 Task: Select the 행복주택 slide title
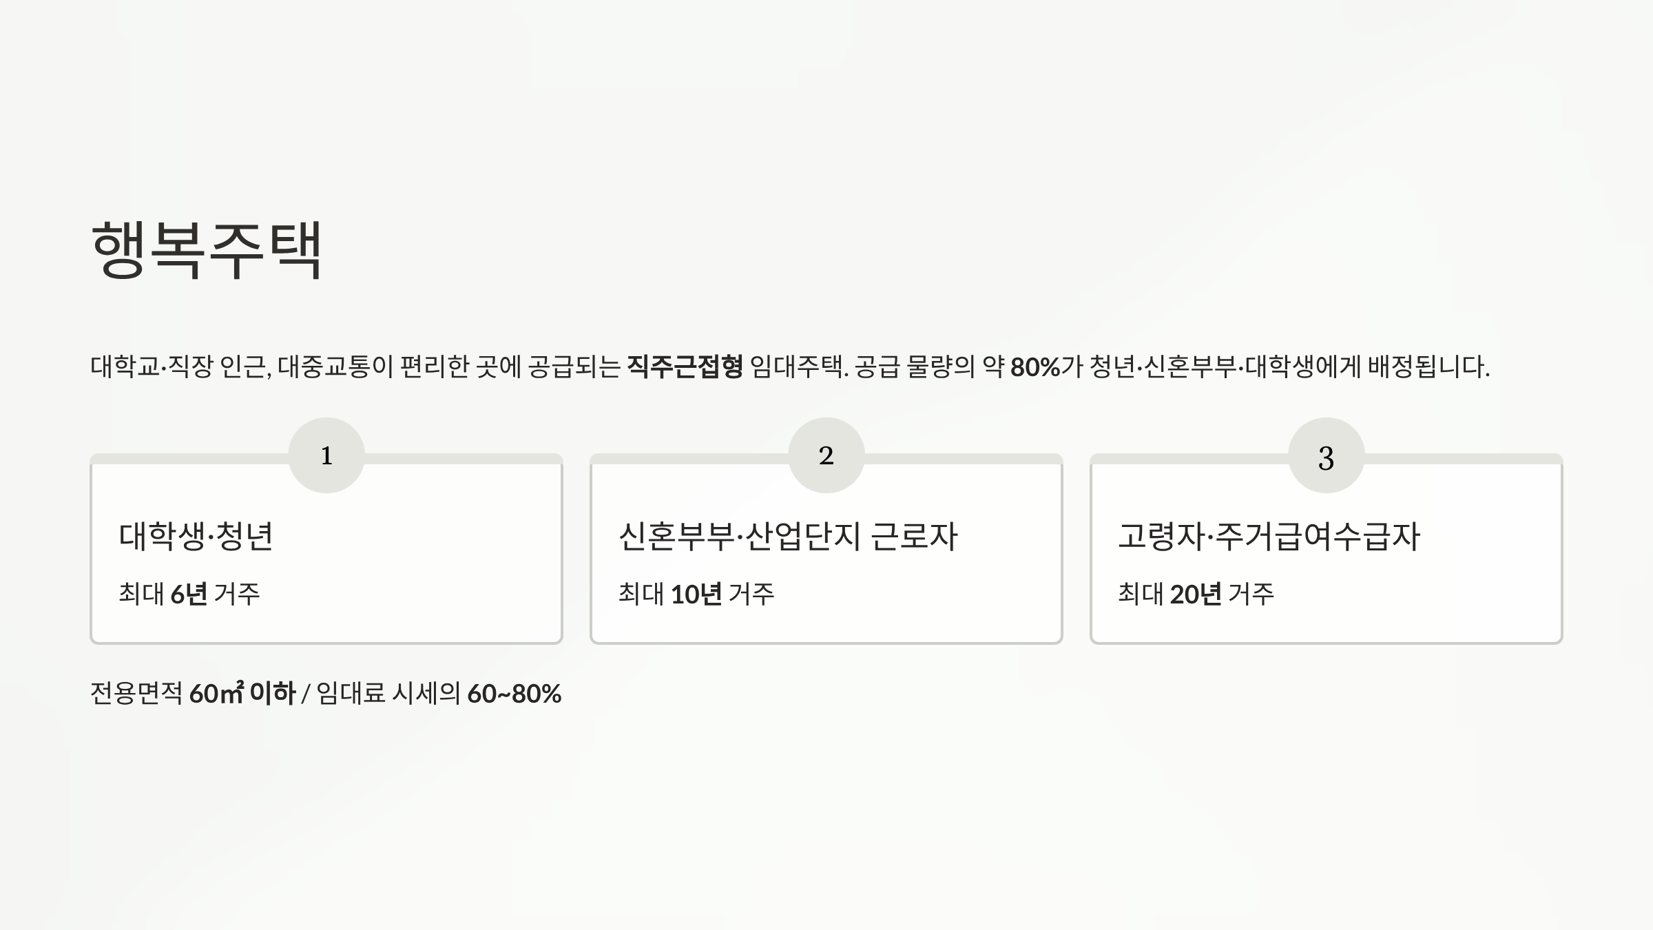point(207,249)
